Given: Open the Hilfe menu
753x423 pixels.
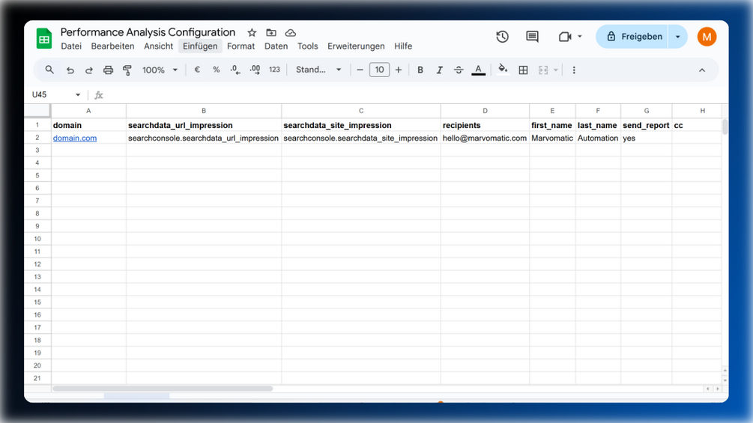Looking at the screenshot, I should 403,46.
